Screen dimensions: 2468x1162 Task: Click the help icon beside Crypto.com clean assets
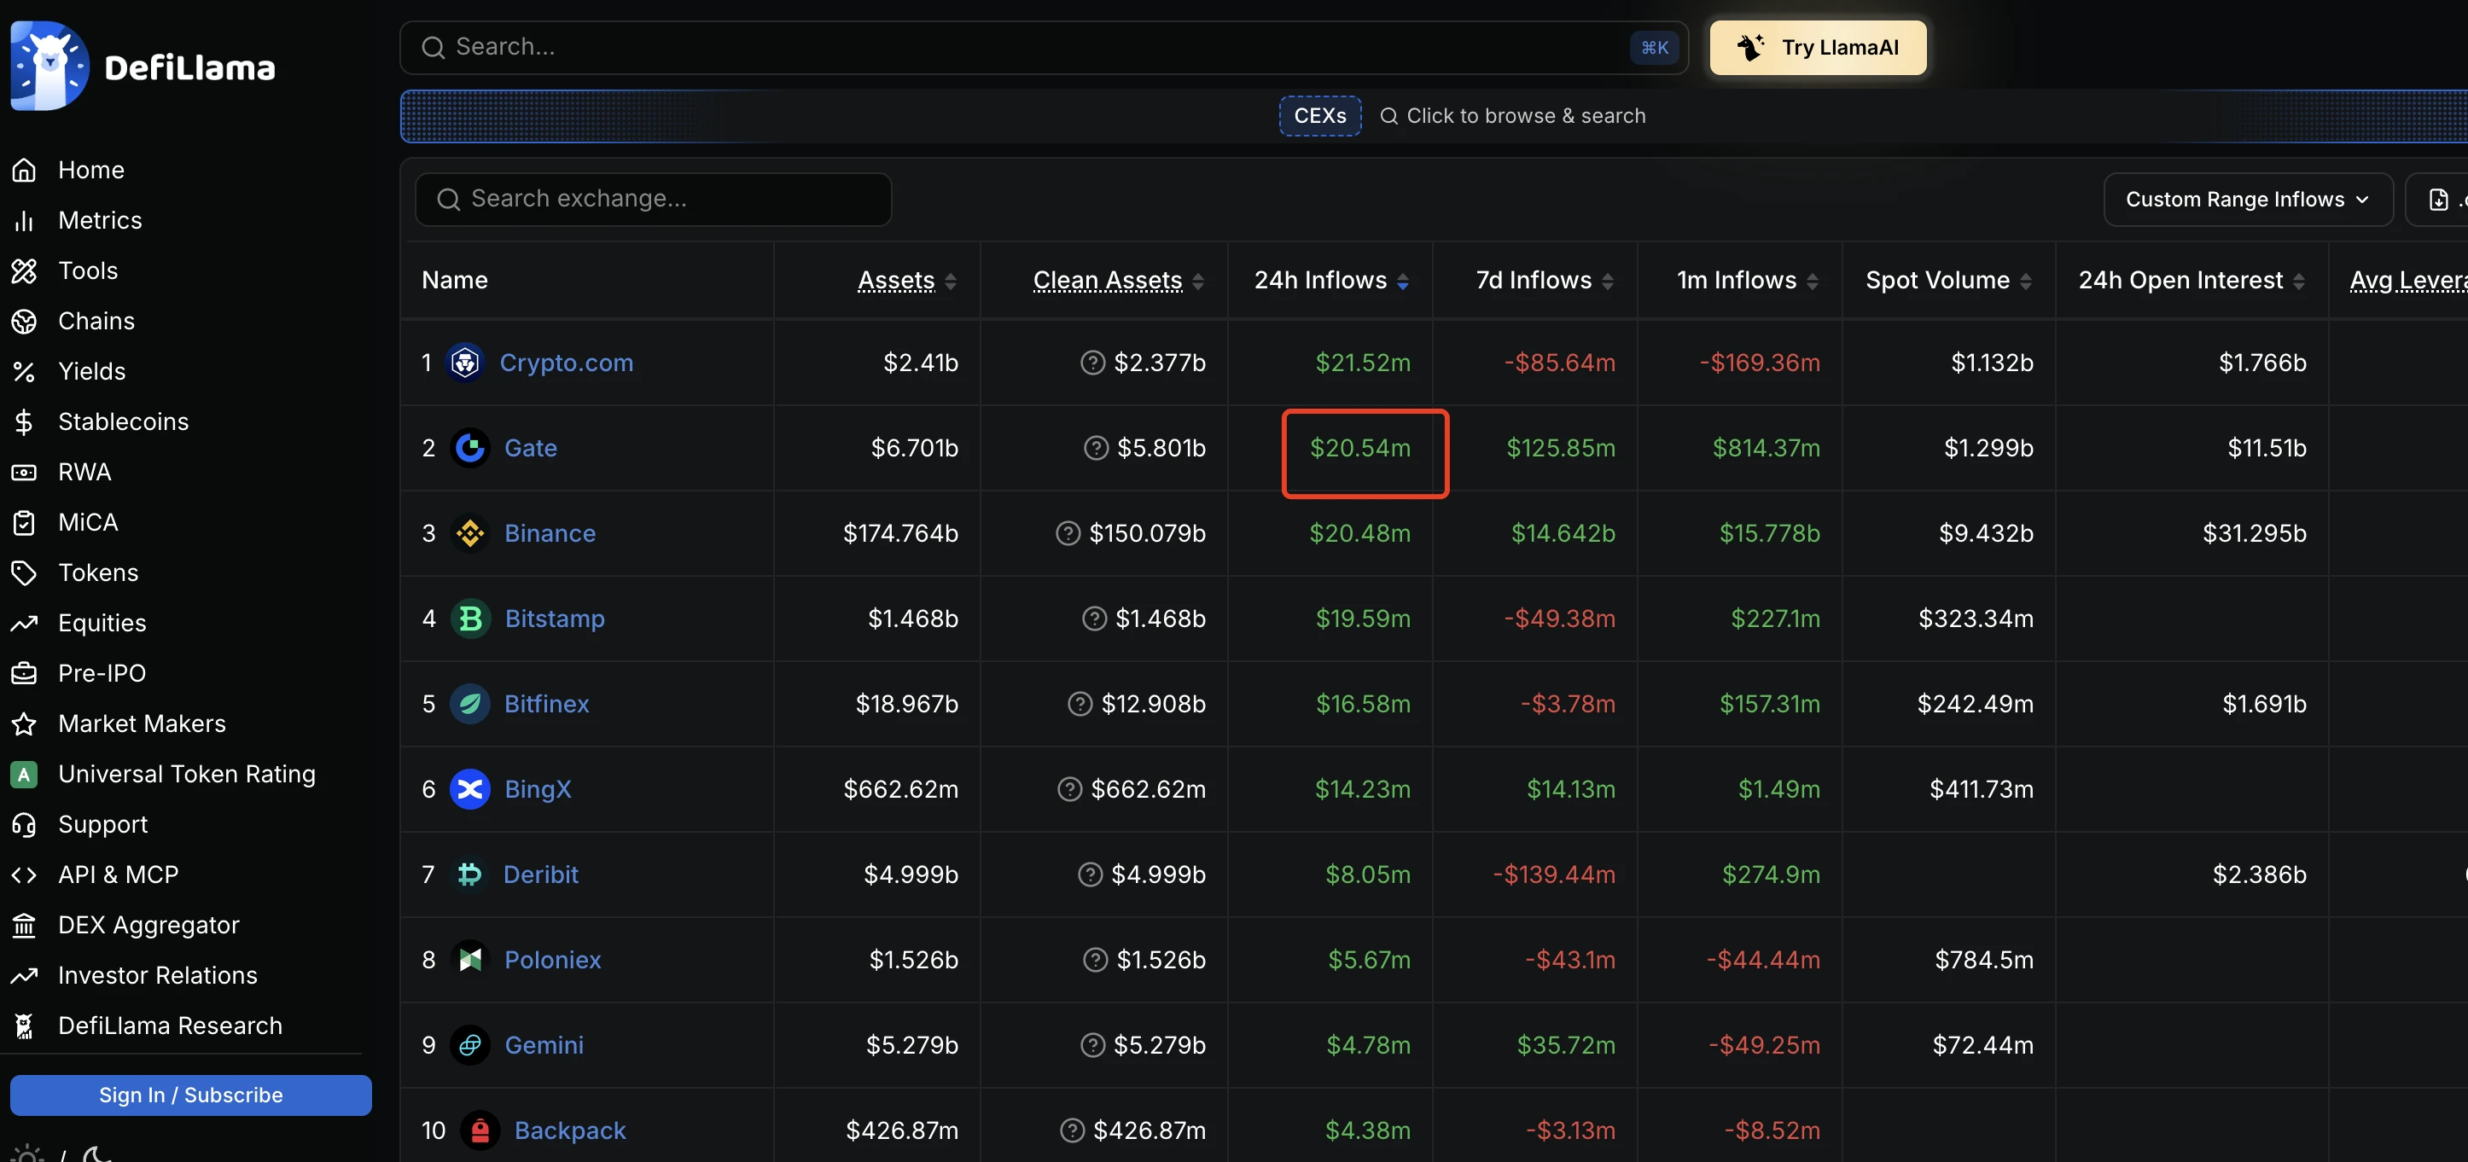pyautogui.click(x=1092, y=363)
